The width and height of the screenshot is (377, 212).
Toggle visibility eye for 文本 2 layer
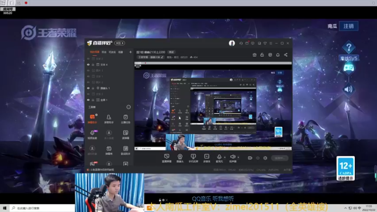click(88, 58)
